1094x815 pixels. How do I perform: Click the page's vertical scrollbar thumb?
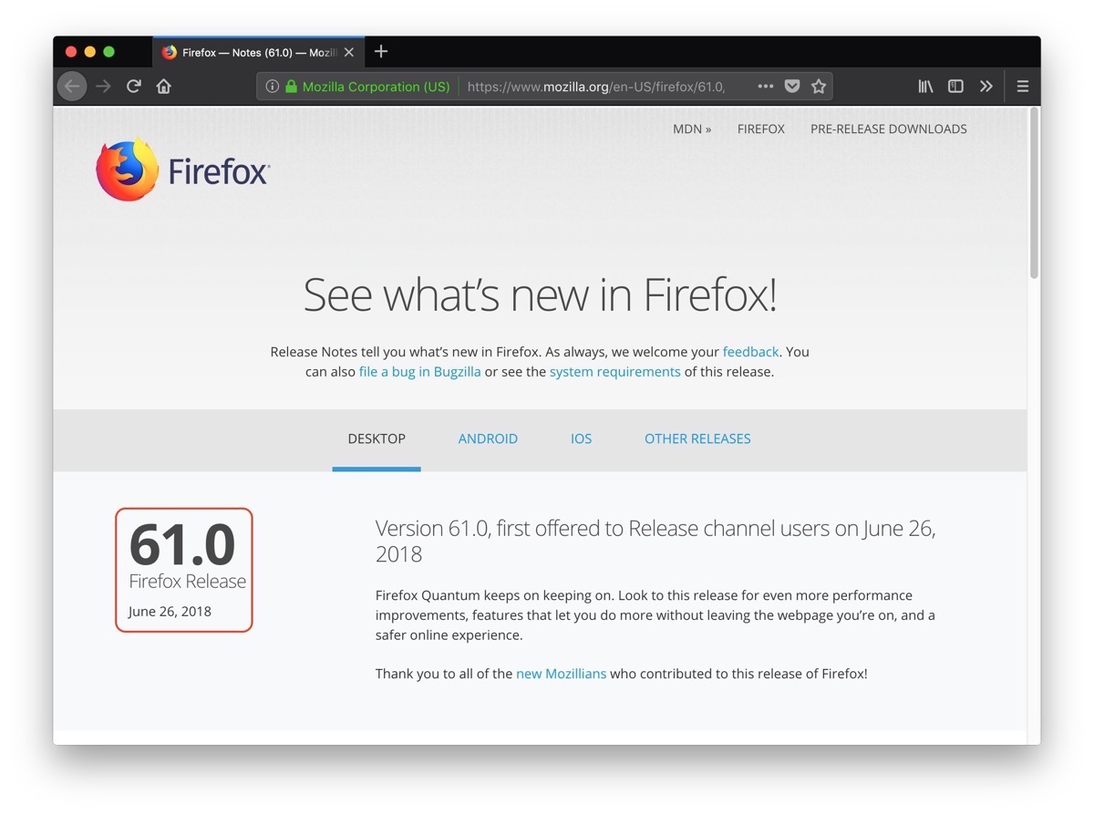click(x=1034, y=193)
